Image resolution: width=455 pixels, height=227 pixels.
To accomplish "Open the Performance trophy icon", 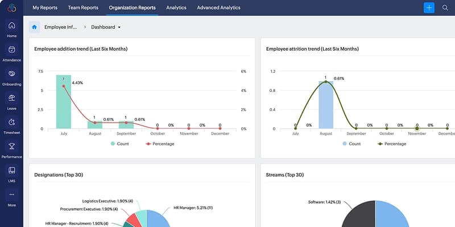I will coord(11,146).
